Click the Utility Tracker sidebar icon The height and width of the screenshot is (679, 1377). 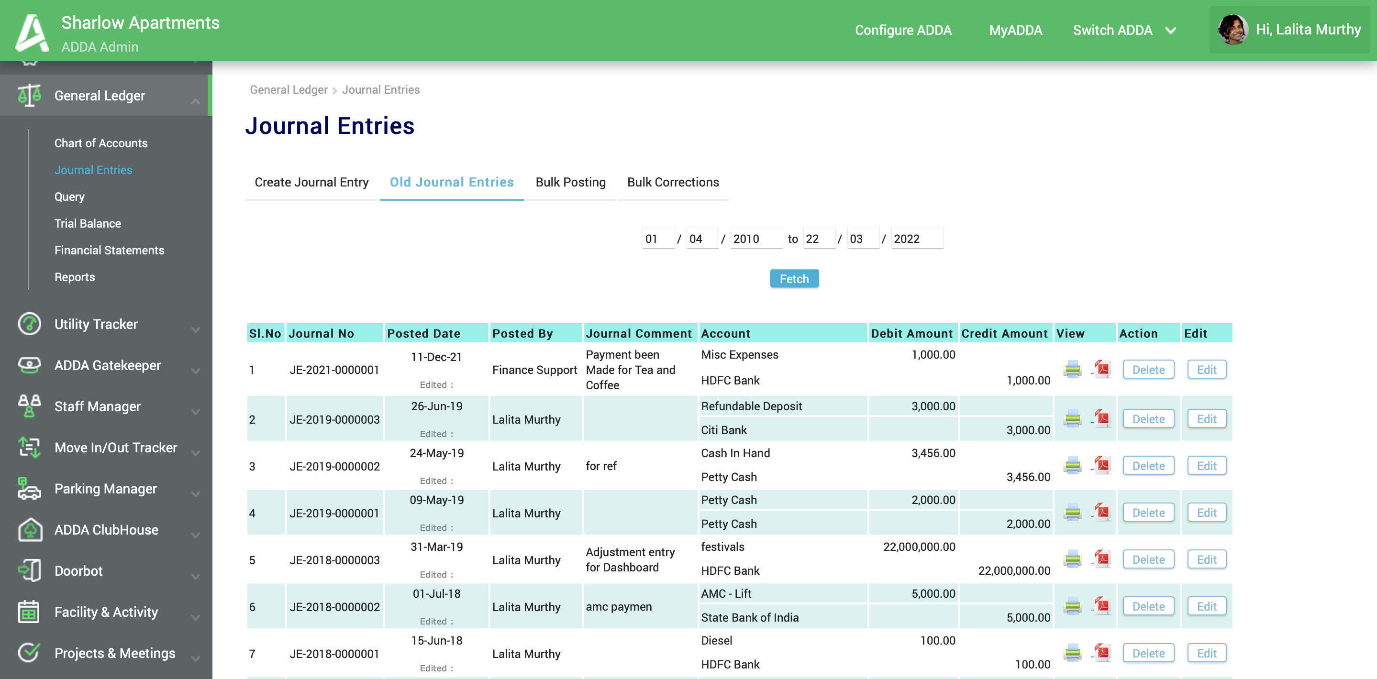(30, 324)
